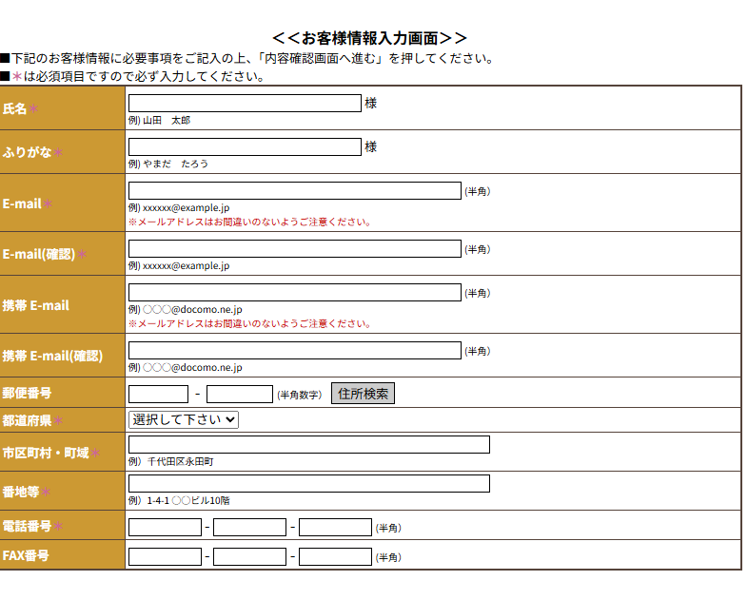Click the middle 電話番号 box
The width and height of the screenshot is (748, 600).
click(249, 528)
